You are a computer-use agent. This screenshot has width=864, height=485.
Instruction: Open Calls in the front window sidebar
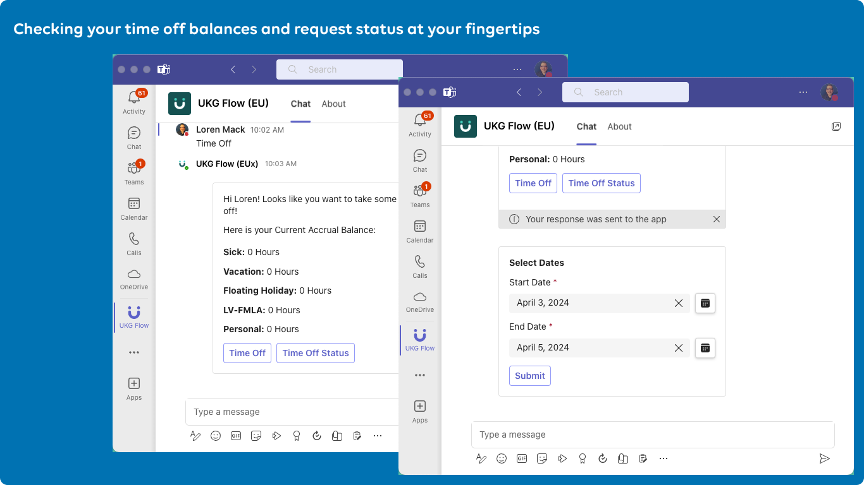420,266
